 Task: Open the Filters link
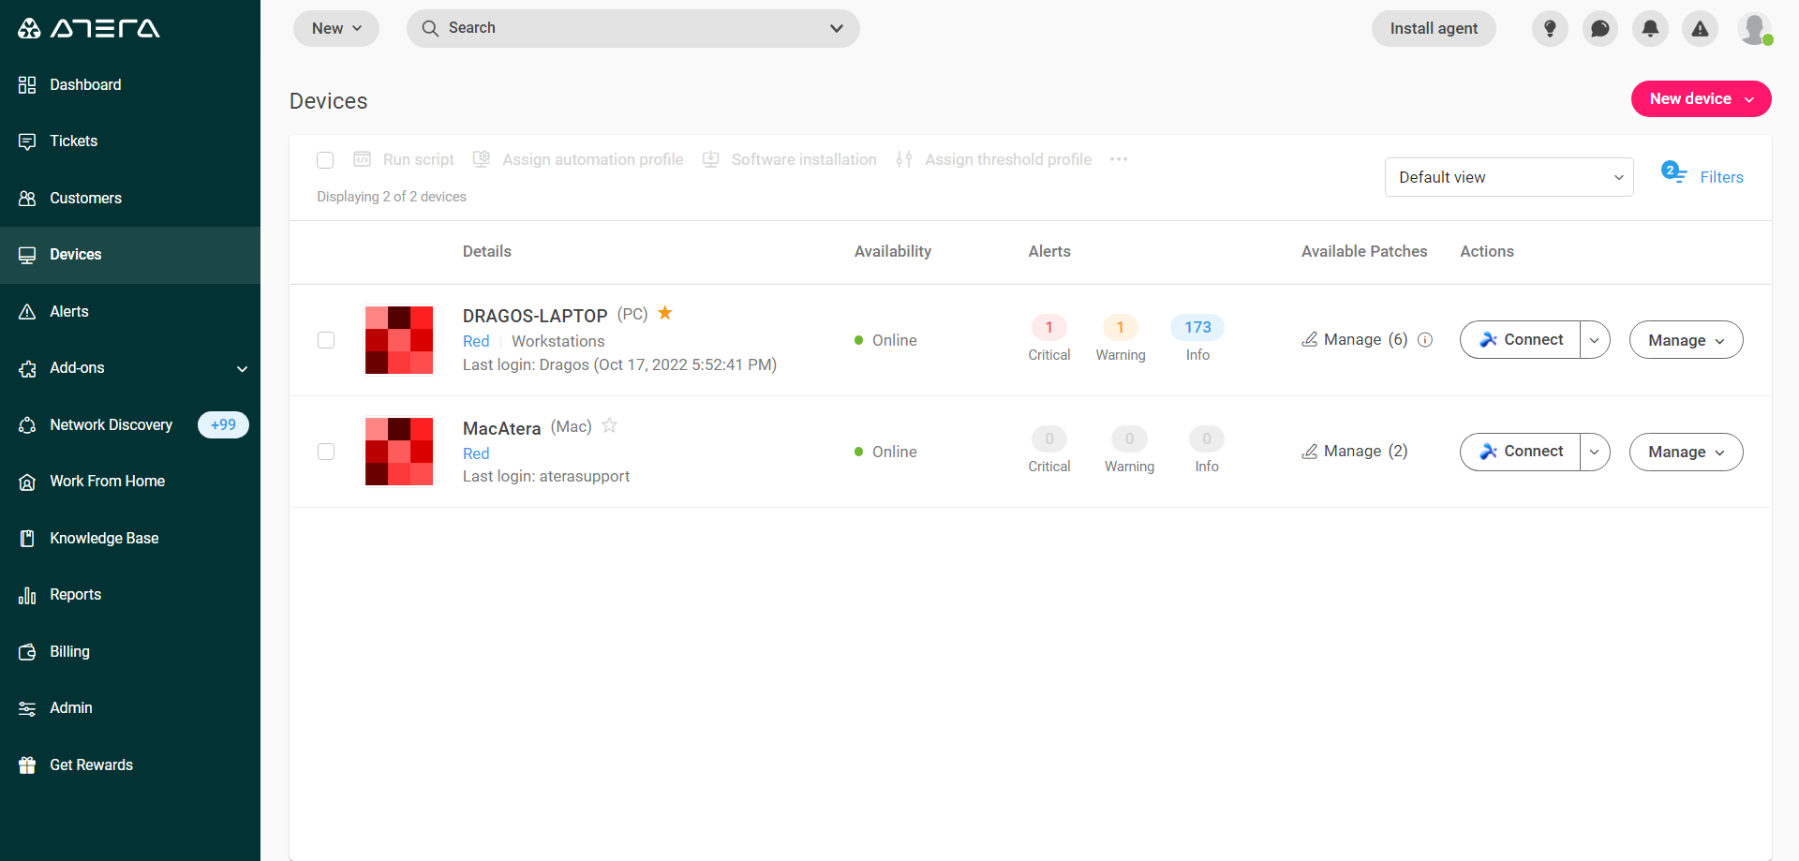(1720, 177)
